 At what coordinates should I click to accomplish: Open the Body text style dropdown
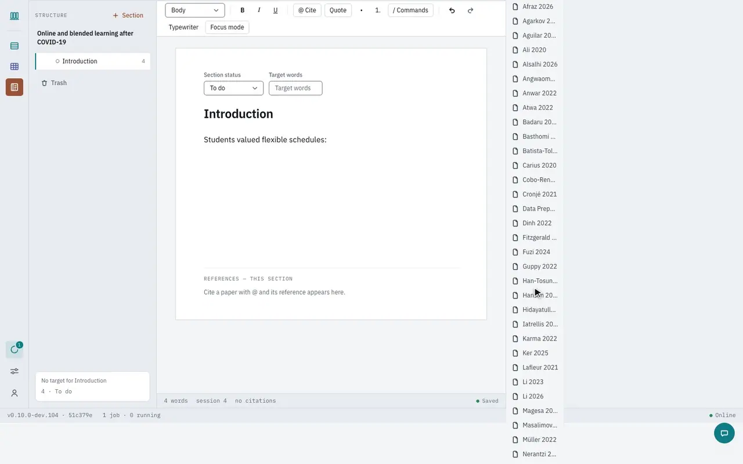click(195, 10)
